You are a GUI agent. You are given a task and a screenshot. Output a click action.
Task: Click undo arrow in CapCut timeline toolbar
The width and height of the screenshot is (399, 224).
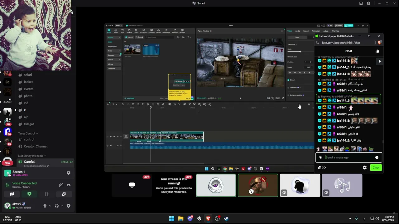point(123,104)
